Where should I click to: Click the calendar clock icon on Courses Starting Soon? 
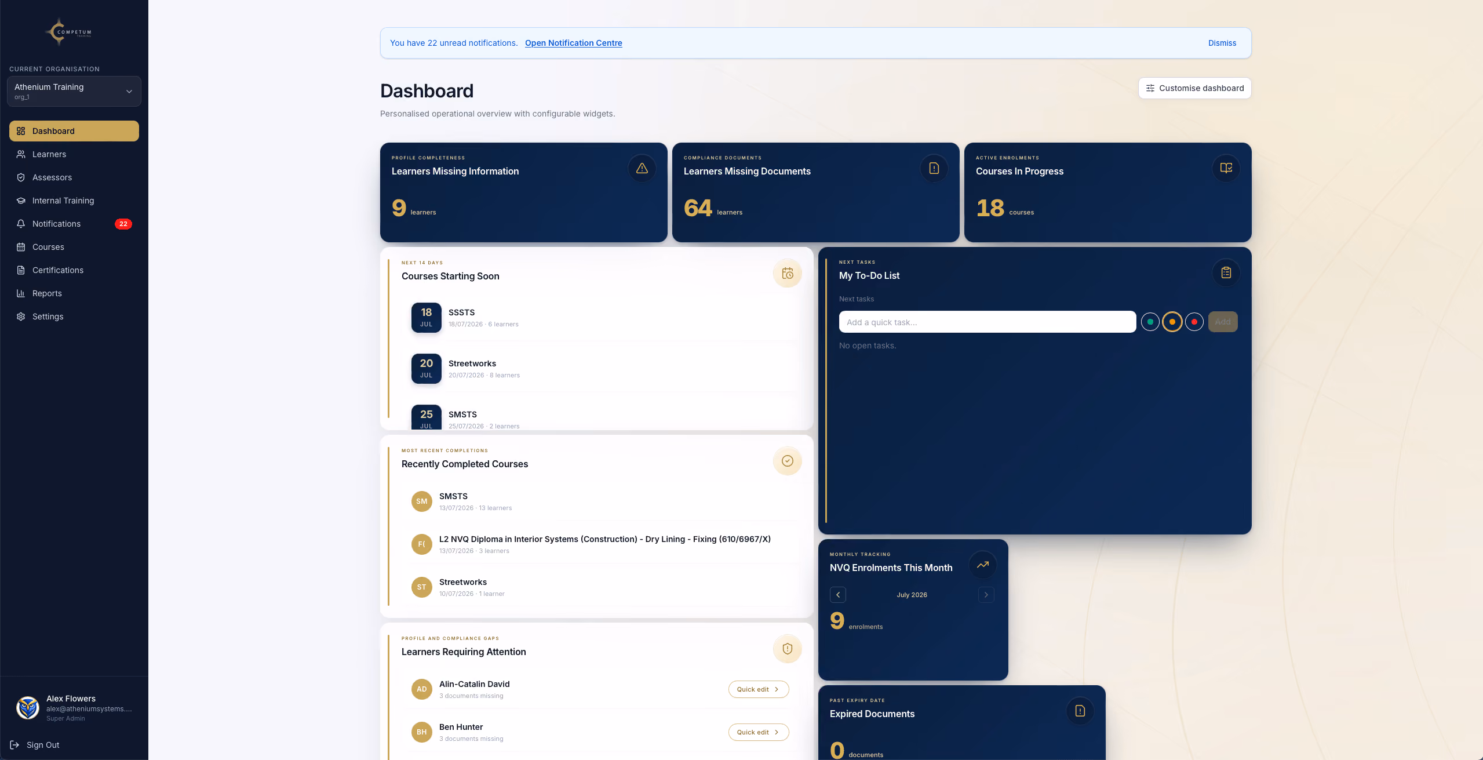point(787,273)
